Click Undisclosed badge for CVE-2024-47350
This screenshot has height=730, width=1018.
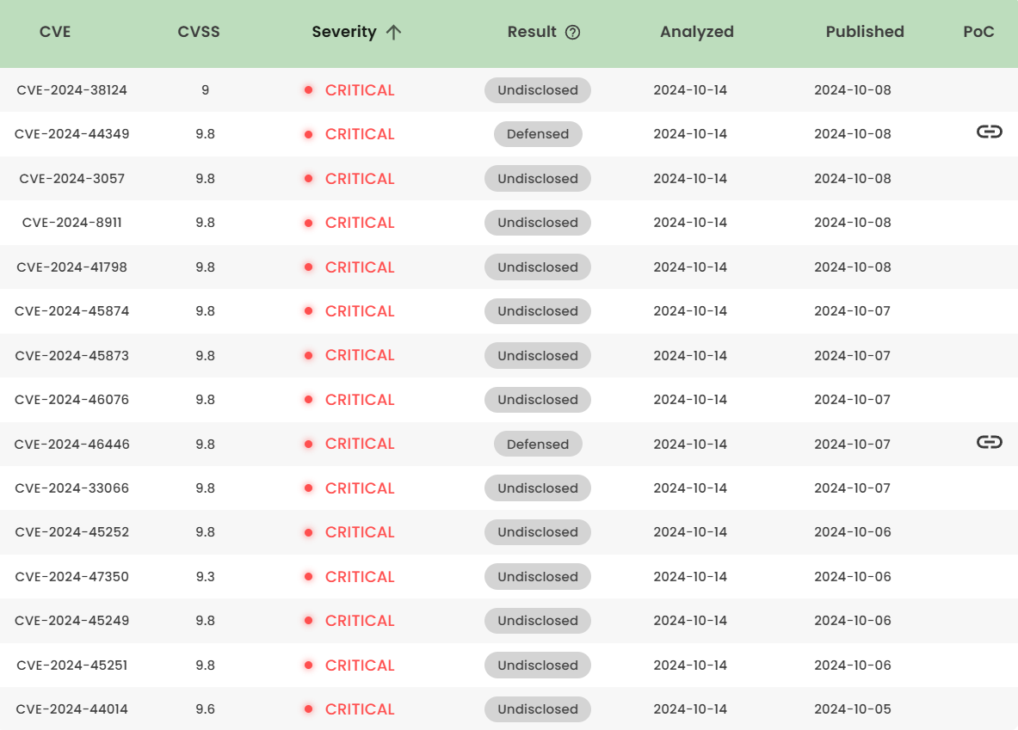(x=538, y=577)
